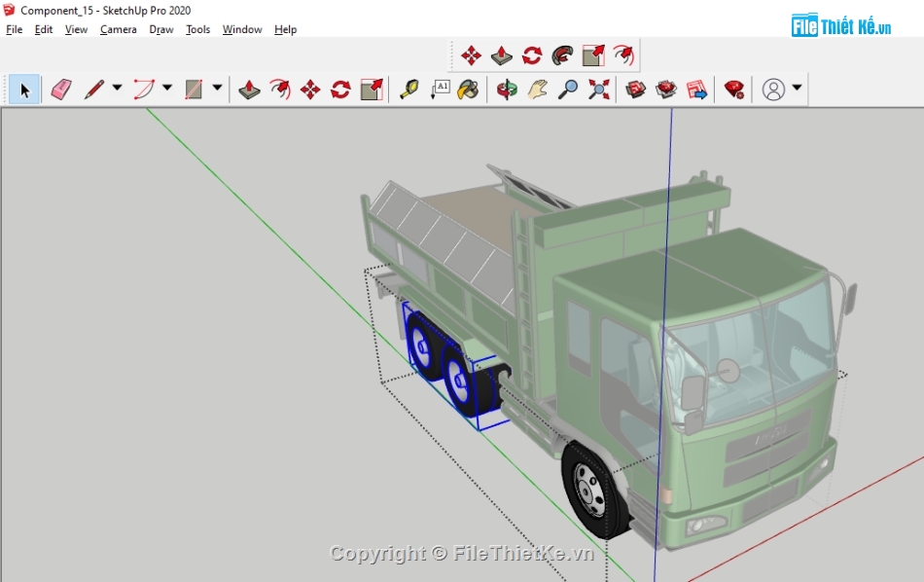Image resolution: width=924 pixels, height=582 pixels.
Task: Open the Extension Warehouse icon
Action: click(x=666, y=90)
